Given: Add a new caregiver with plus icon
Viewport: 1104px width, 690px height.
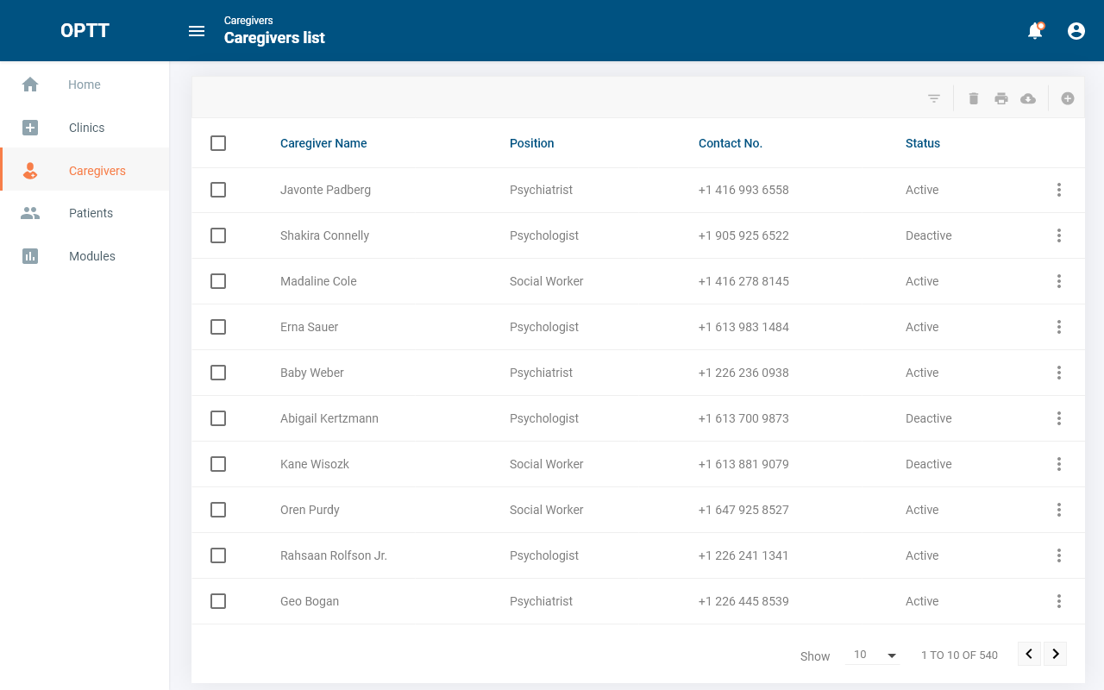Looking at the screenshot, I should pos(1068,98).
